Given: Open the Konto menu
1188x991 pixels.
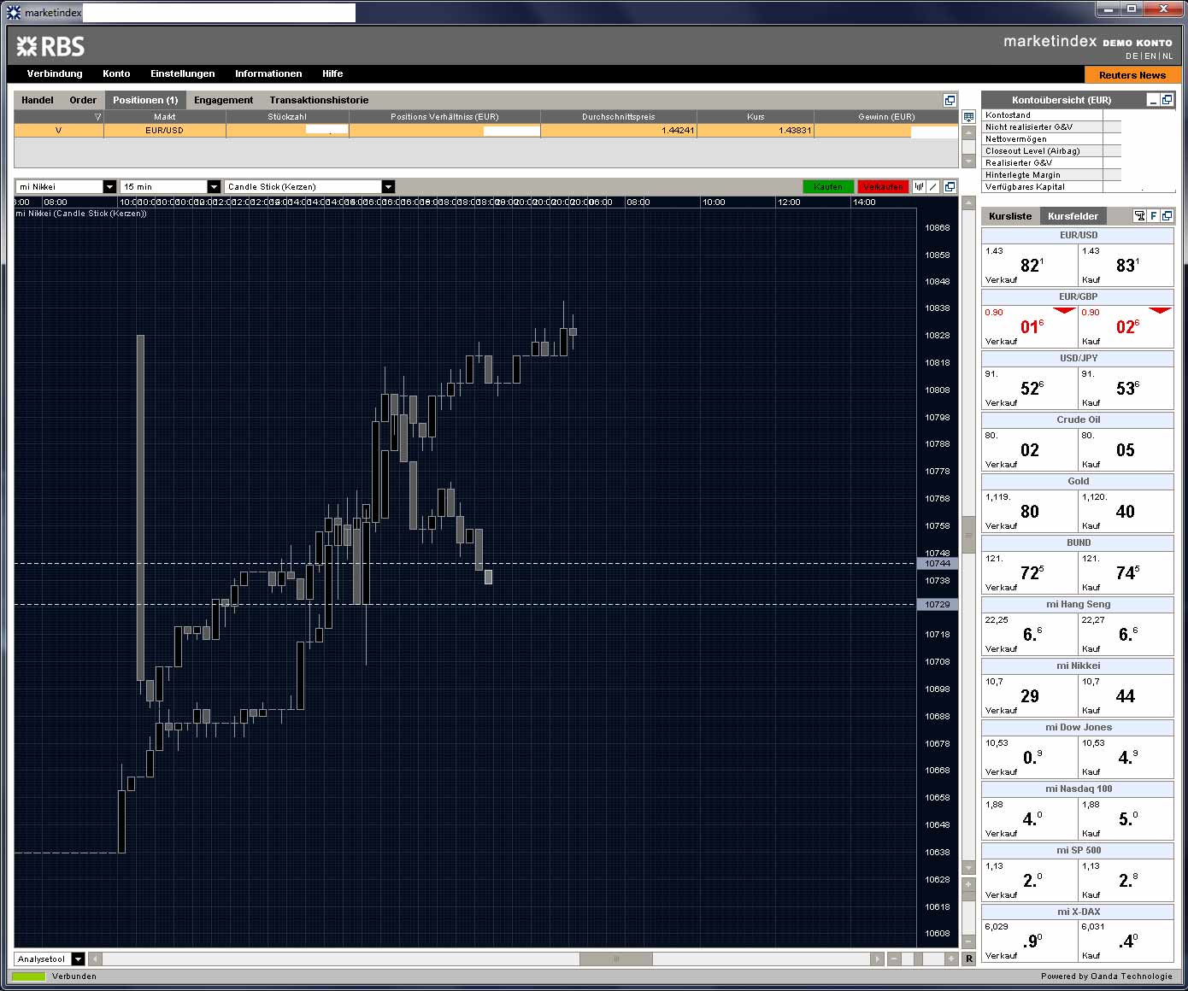Looking at the screenshot, I should click(116, 73).
